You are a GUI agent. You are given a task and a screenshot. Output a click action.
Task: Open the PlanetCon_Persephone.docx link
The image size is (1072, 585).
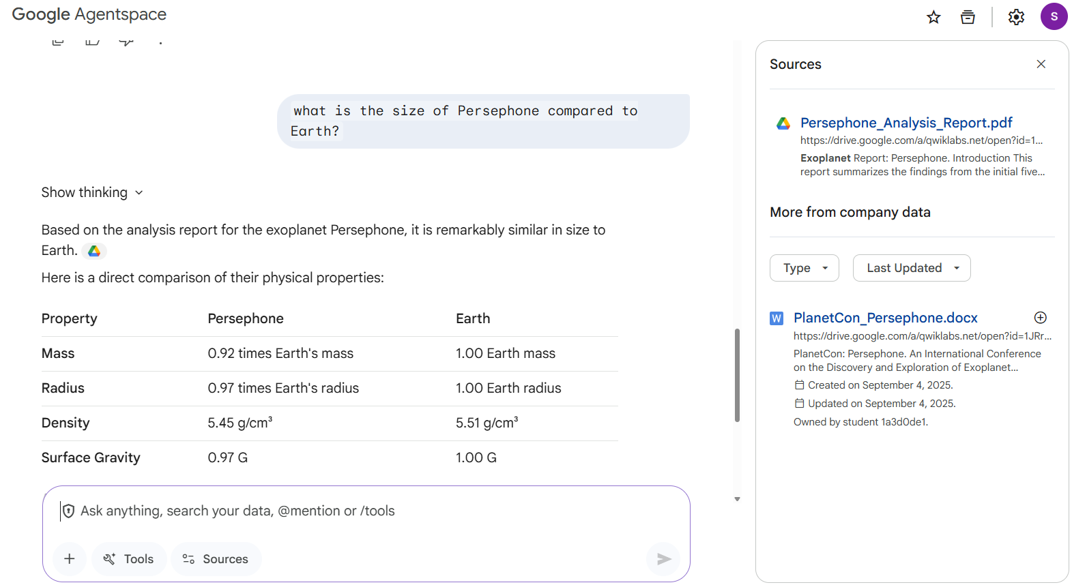pyautogui.click(x=885, y=318)
